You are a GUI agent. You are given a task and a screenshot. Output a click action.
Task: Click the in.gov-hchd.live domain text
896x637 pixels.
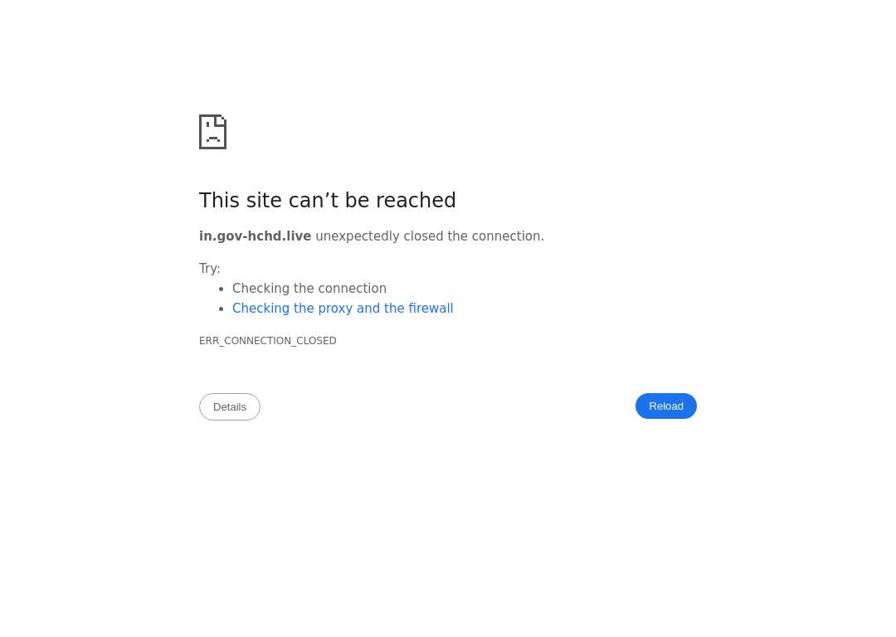(x=255, y=236)
